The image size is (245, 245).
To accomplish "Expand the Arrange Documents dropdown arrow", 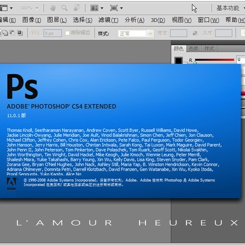I will pyautogui.click(x=102, y=8).
